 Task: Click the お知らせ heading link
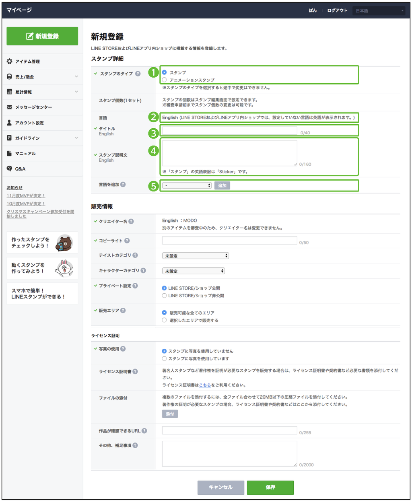[14, 187]
